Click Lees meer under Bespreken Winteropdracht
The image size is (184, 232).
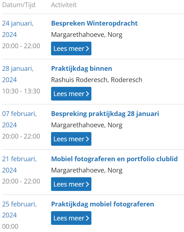pyautogui.click(x=71, y=48)
